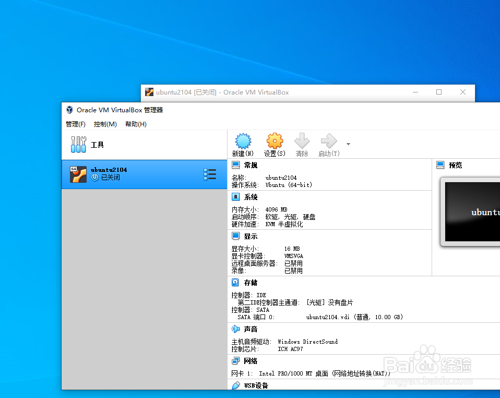
Task: Select ubuntu2104 name in VM list
Action: [x=109, y=170]
